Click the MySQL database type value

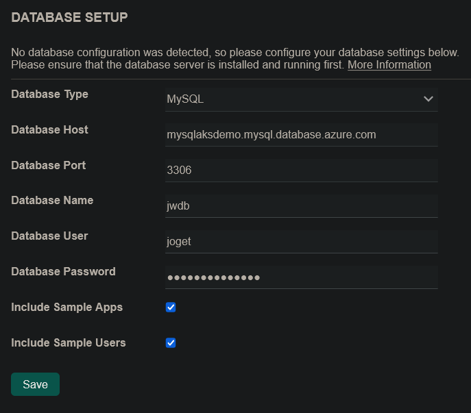[186, 99]
